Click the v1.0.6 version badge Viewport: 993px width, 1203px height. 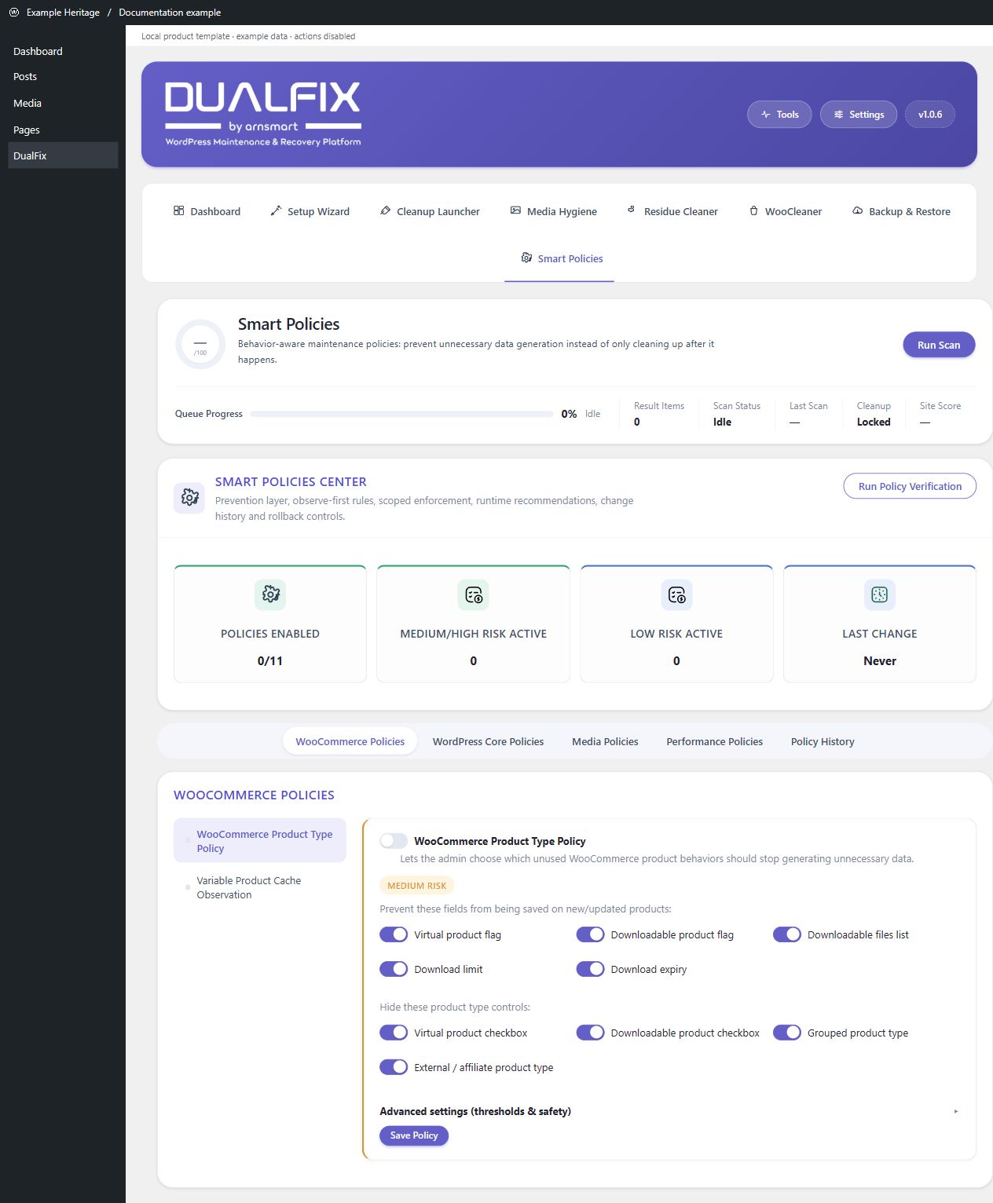click(930, 115)
